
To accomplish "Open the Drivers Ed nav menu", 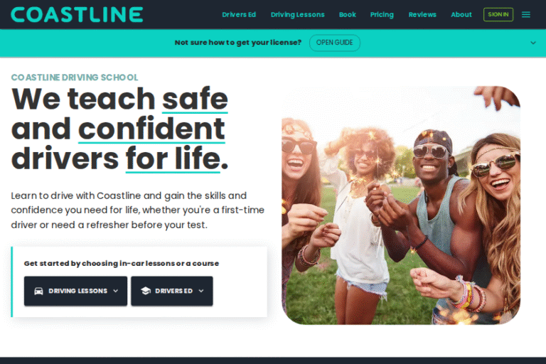I will [239, 15].
